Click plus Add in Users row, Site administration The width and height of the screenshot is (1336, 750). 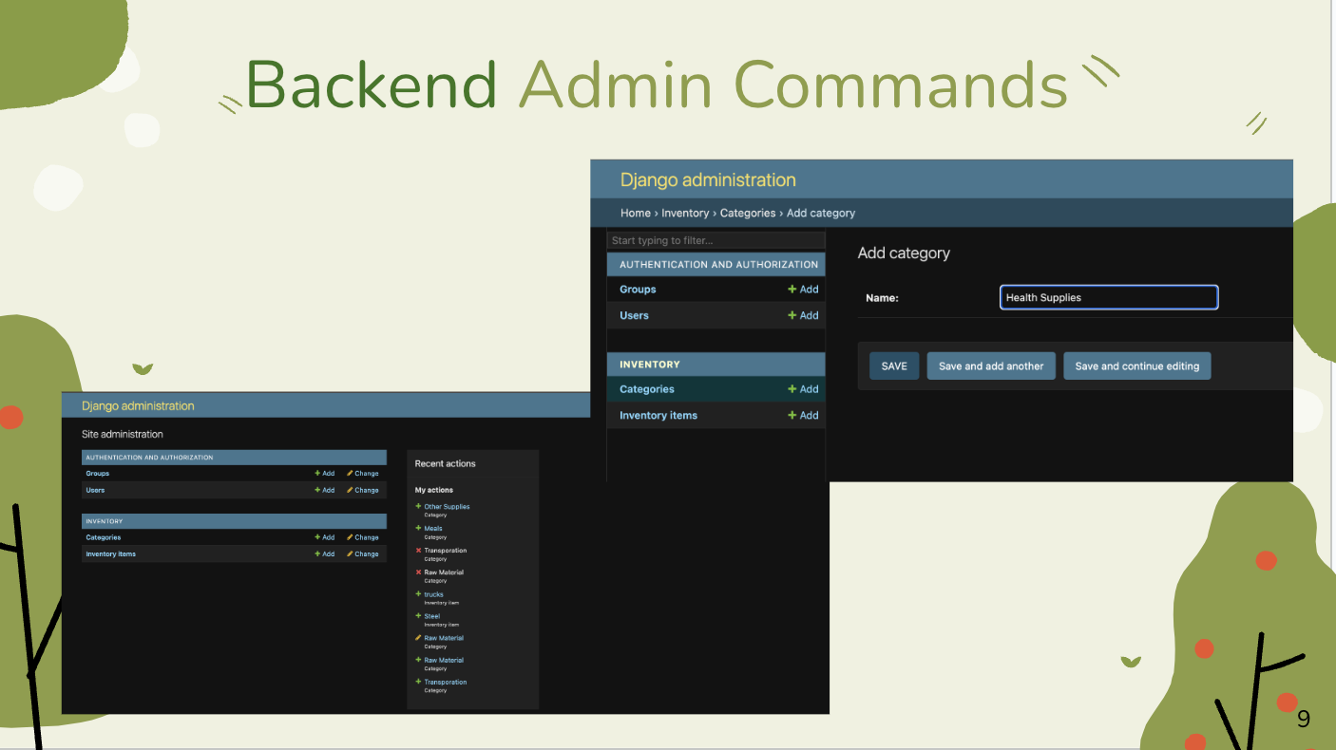(325, 491)
